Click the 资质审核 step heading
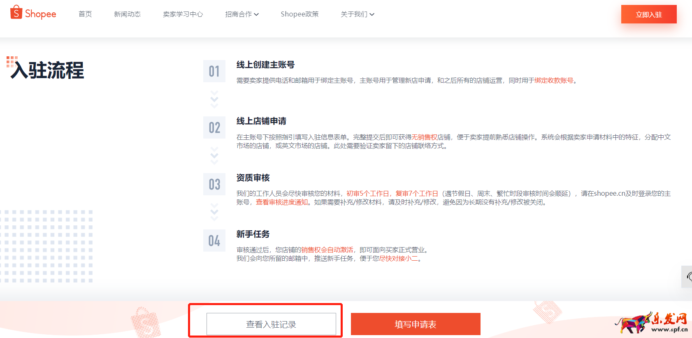Viewport: 692px width, 338px height. tap(253, 178)
